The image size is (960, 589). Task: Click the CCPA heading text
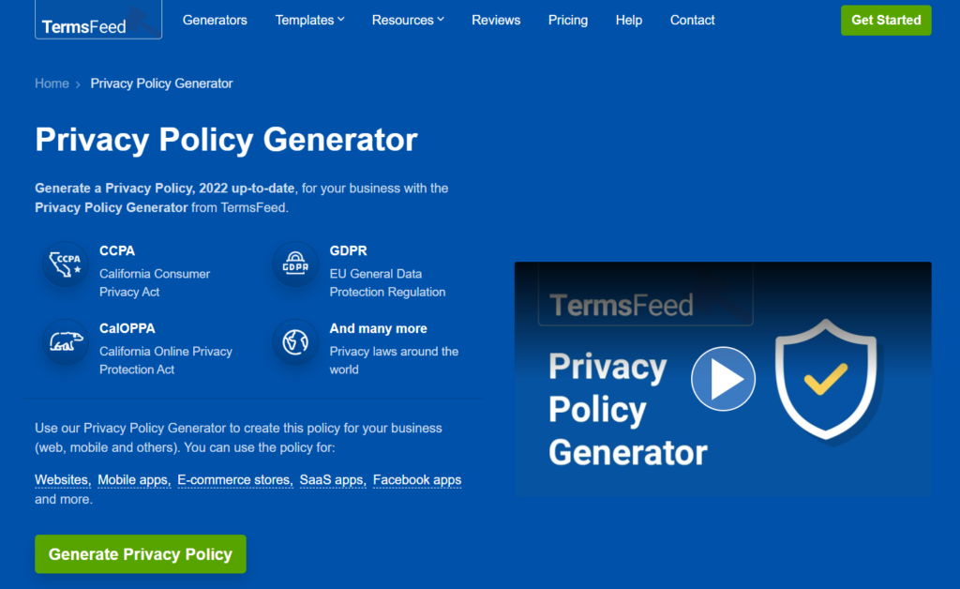click(117, 250)
